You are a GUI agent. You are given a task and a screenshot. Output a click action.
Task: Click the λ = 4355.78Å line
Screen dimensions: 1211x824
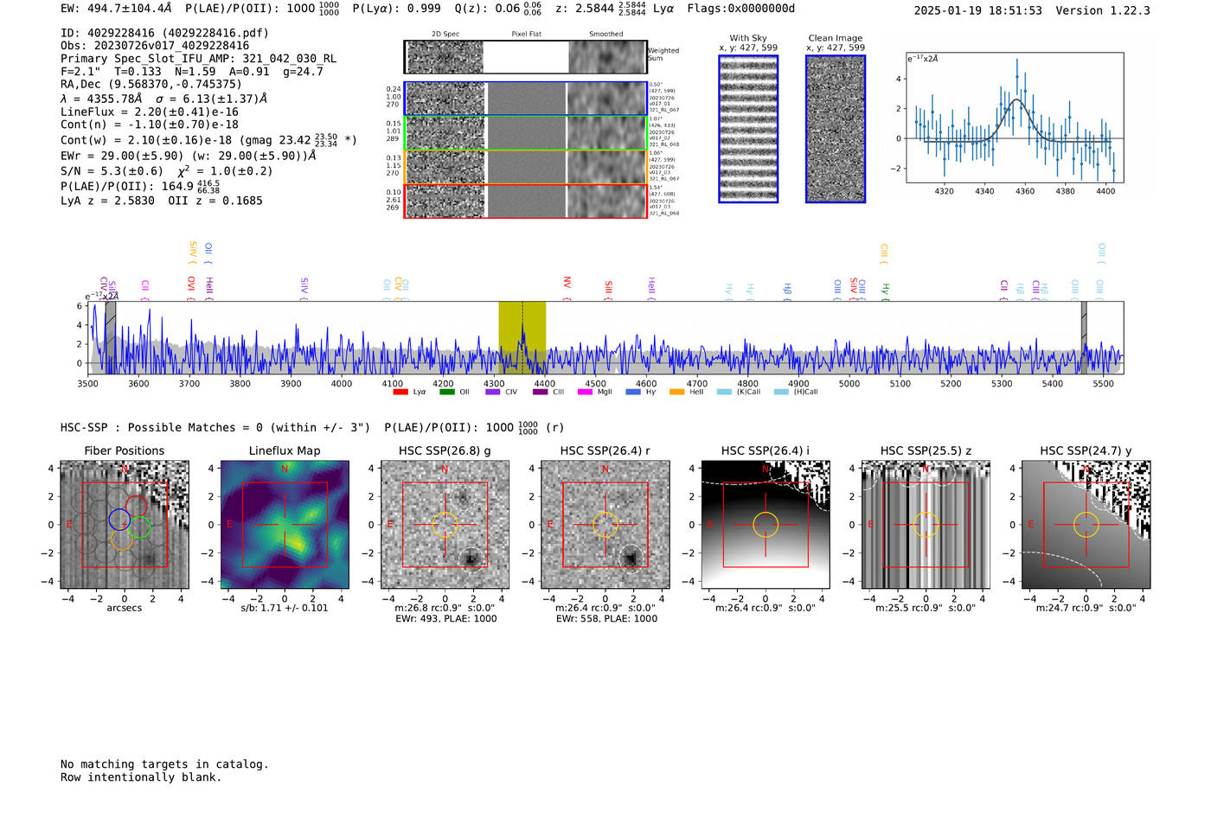pyautogui.click(x=163, y=99)
